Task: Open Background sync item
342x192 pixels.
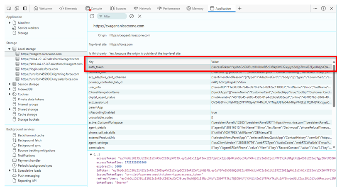Action: 29,146
